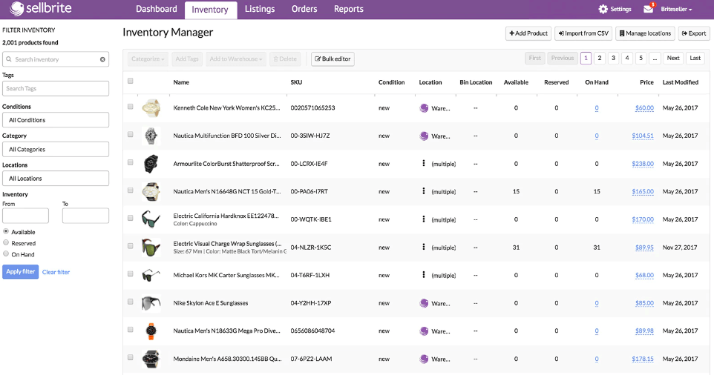This screenshot has height=375, width=714.
Task: Clear the Search inventory field with X icon
Action: (x=102, y=59)
